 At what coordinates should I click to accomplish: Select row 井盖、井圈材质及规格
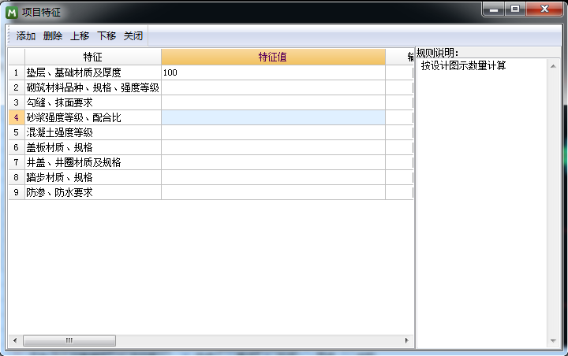[92, 162]
